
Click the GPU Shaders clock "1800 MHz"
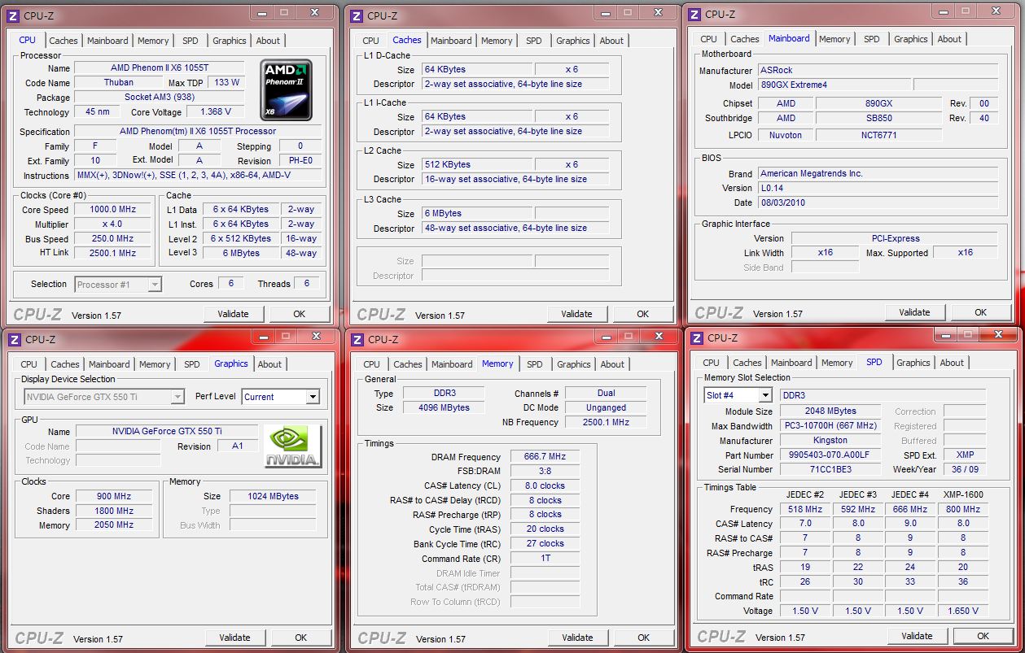114,511
